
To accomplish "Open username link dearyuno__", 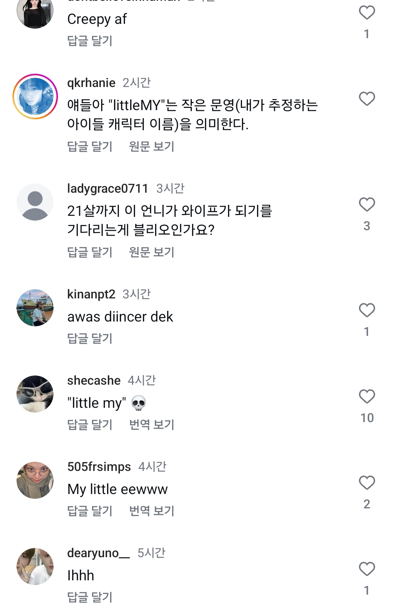I will (98, 553).
